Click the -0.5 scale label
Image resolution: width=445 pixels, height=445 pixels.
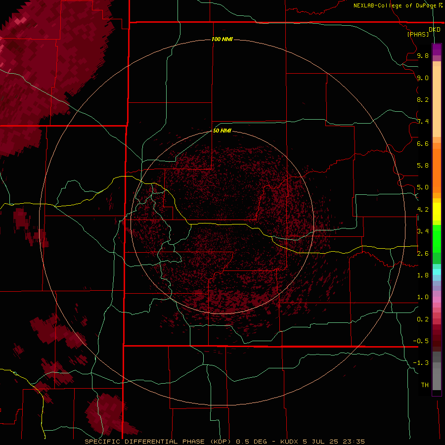coord(421,341)
